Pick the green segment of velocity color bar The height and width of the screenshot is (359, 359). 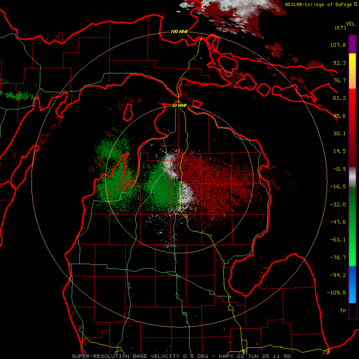pyautogui.click(x=352, y=227)
